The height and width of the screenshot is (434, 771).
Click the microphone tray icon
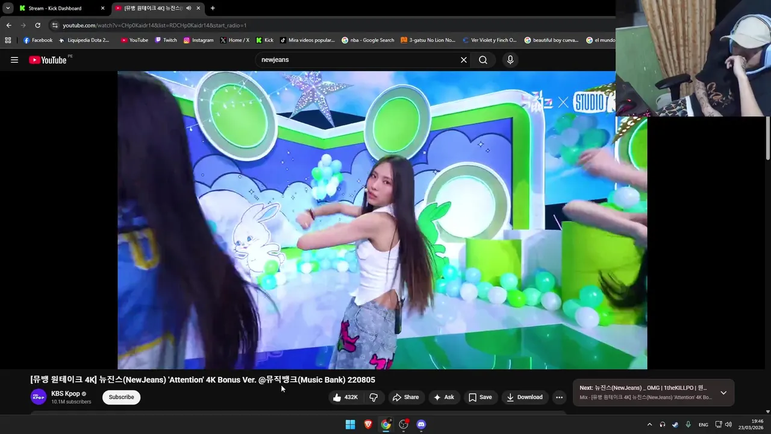(688, 424)
